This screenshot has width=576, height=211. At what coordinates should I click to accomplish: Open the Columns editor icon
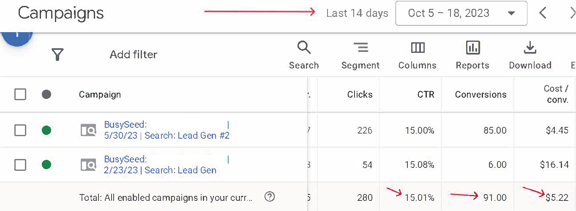[x=418, y=47]
